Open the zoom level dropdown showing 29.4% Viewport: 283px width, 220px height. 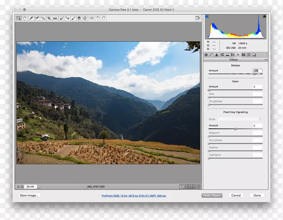[x=31, y=186]
